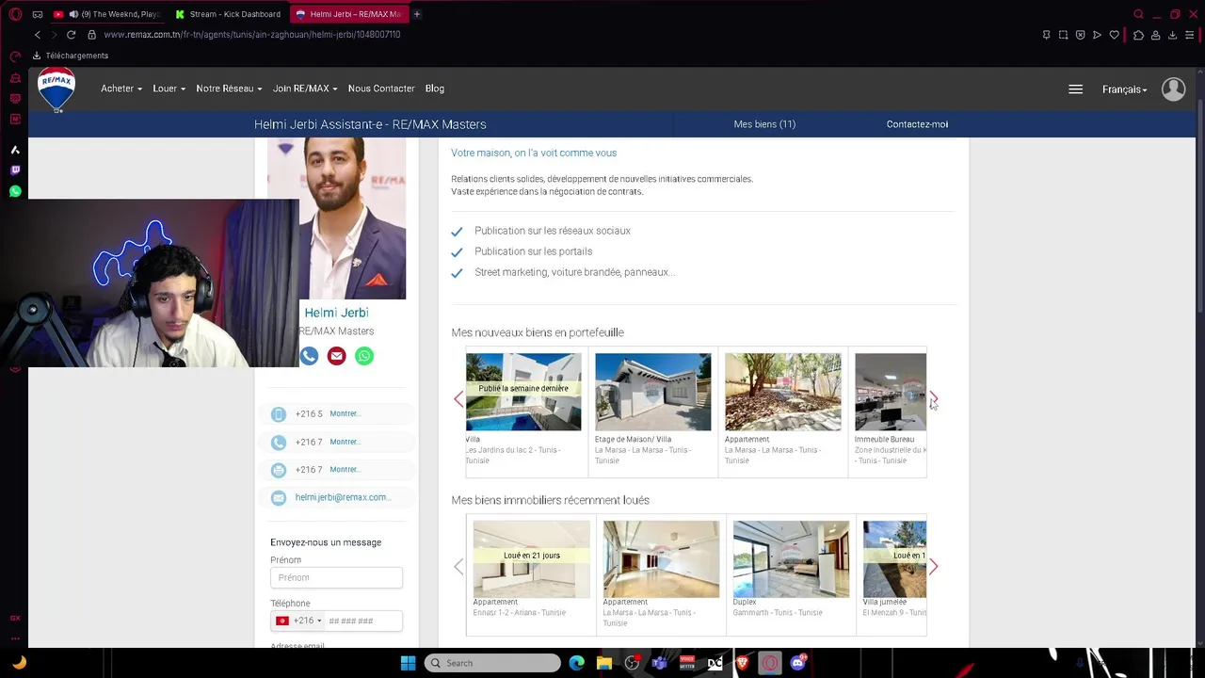1205x678 pixels.
Task: Click the send/flow arrow icon
Action: pyautogui.click(x=1097, y=35)
